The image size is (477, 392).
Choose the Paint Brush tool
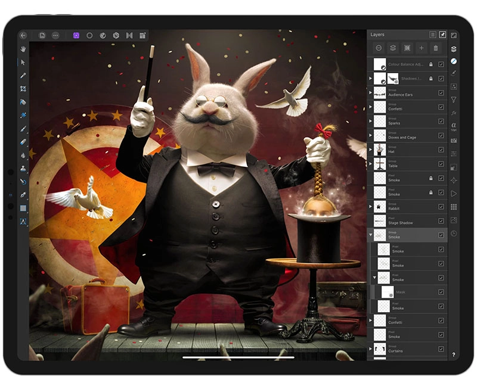[23, 129]
